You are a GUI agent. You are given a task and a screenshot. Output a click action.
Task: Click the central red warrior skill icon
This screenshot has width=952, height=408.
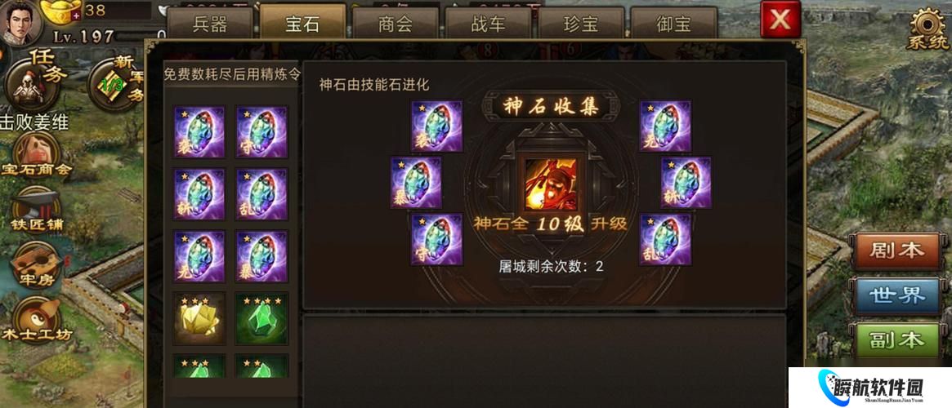(551, 184)
